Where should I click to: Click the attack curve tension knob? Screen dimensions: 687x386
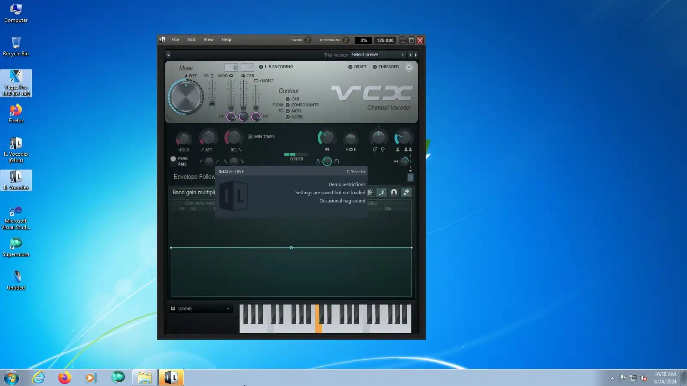(209, 161)
